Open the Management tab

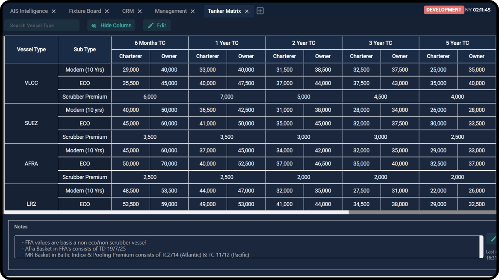tap(171, 11)
